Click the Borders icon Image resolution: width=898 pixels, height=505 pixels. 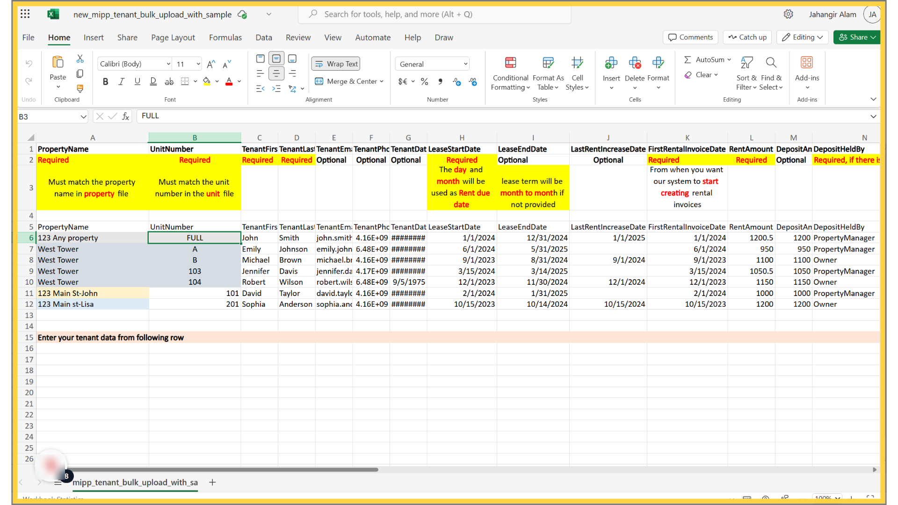[185, 81]
